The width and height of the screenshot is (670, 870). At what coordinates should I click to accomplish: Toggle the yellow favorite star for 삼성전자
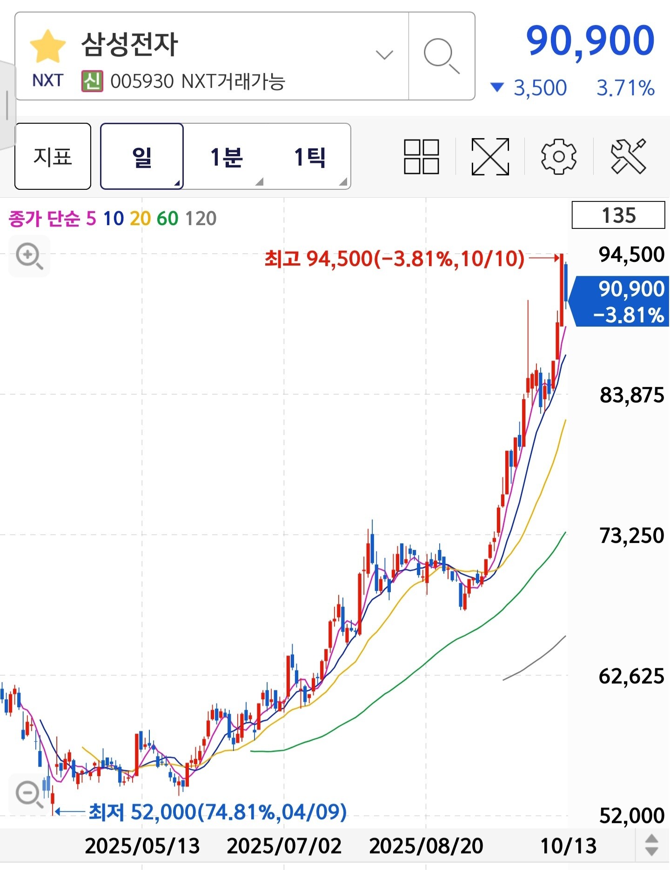click(48, 46)
